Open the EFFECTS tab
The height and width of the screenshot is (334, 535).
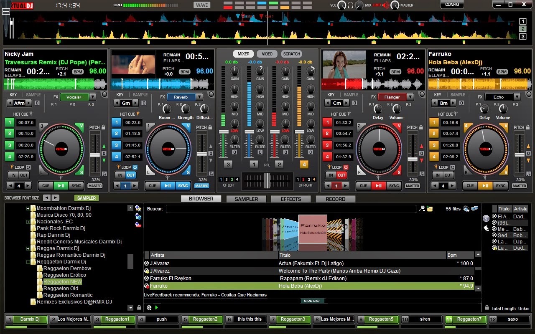click(x=291, y=199)
